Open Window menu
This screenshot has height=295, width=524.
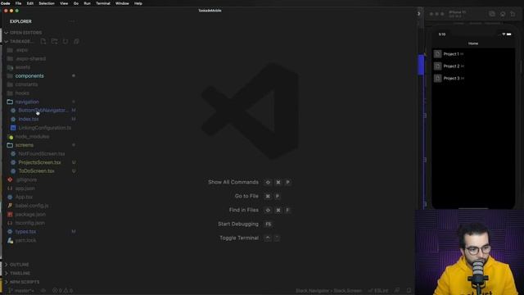[x=122, y=3]
